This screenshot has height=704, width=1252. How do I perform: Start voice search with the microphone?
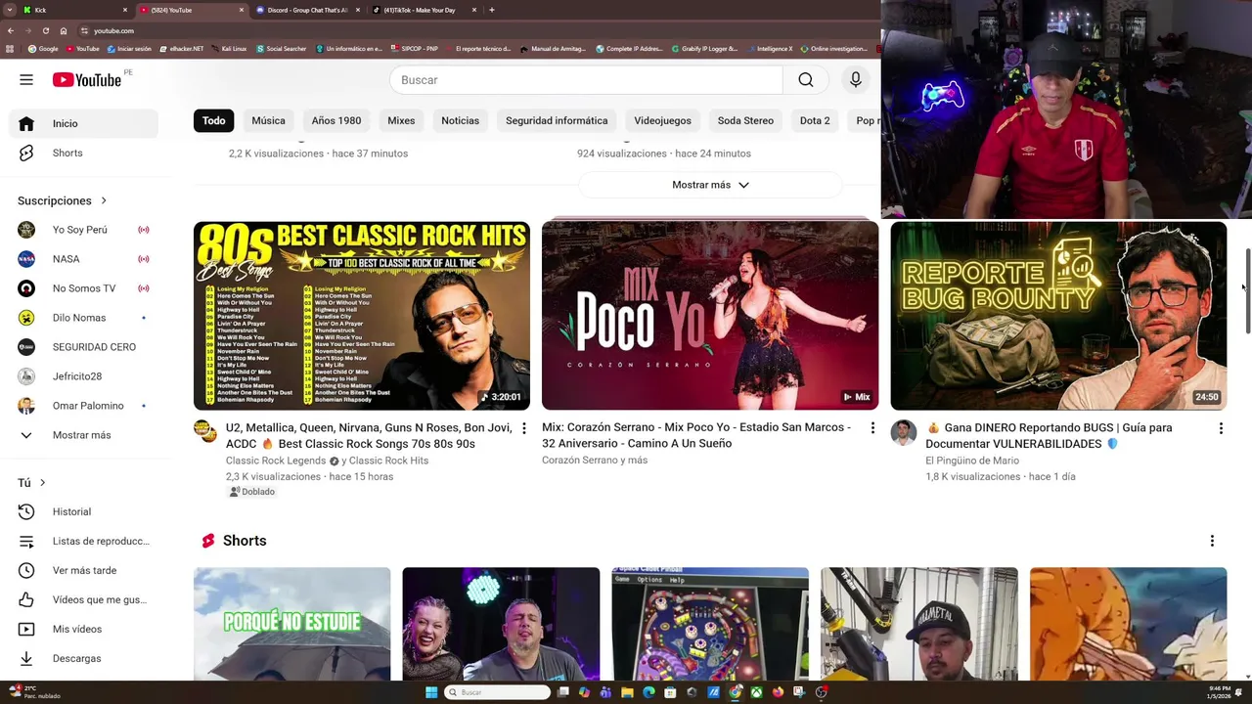[856, 80]
